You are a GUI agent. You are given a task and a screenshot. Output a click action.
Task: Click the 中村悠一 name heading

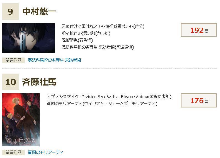coord(39,12)
